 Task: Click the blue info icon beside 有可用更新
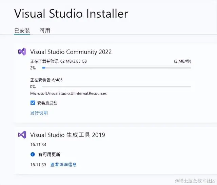(x=33, y=154)
